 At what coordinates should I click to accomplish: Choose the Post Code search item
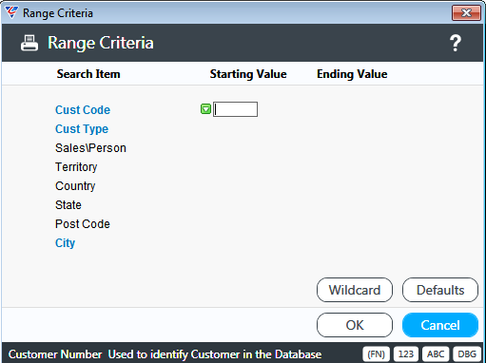click(x=83, y=224)
